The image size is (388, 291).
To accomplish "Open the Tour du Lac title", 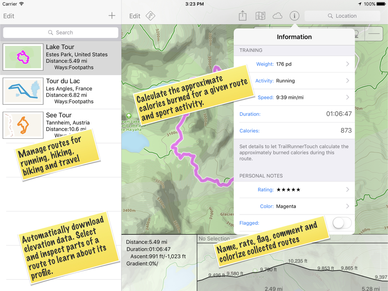I will (63, 81).
